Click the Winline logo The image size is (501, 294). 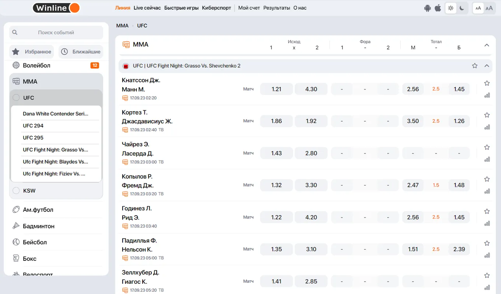tap(56, 8)
